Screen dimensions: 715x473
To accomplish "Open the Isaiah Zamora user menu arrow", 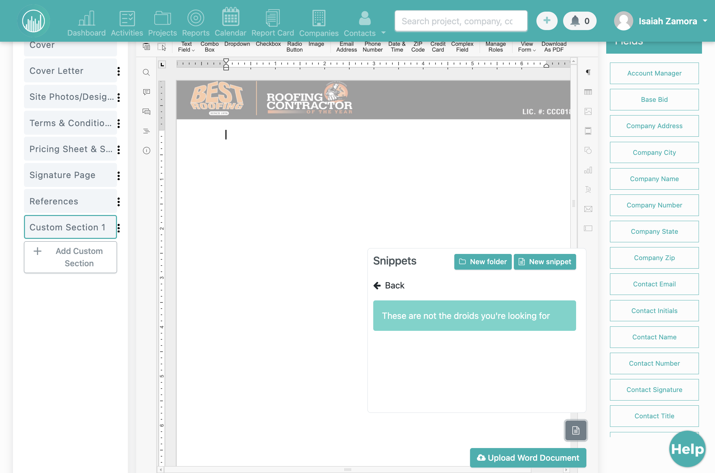I will [x=705, y=21].
